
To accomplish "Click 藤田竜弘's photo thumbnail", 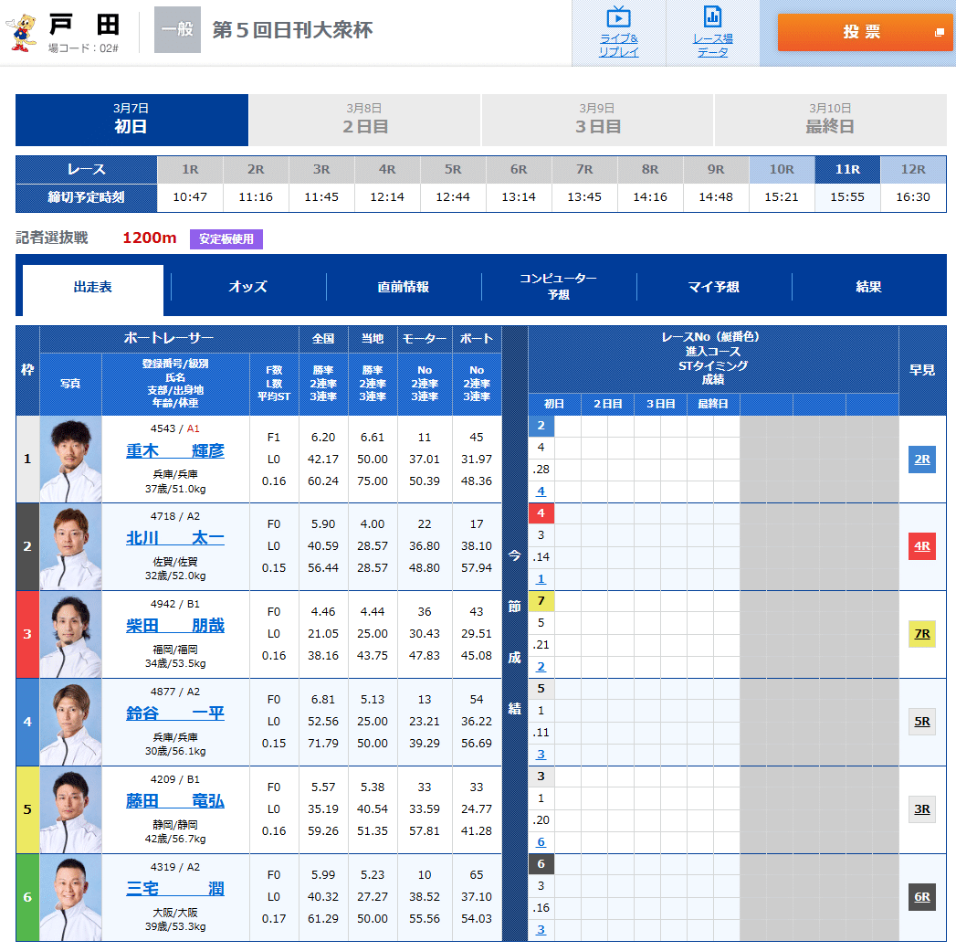I will coord(70,808).
